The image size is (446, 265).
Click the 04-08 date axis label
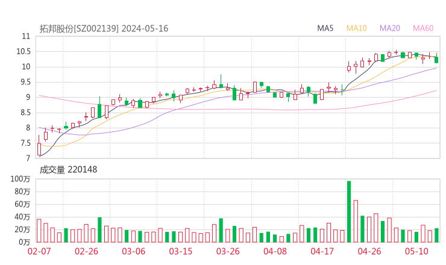(x=275, y=251)
